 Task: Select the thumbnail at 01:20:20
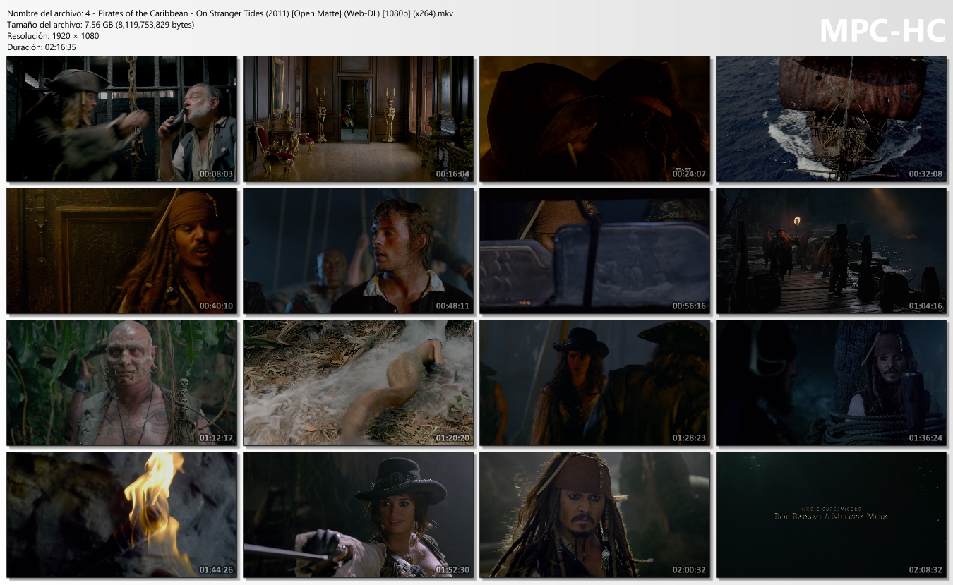coord(359,383)
